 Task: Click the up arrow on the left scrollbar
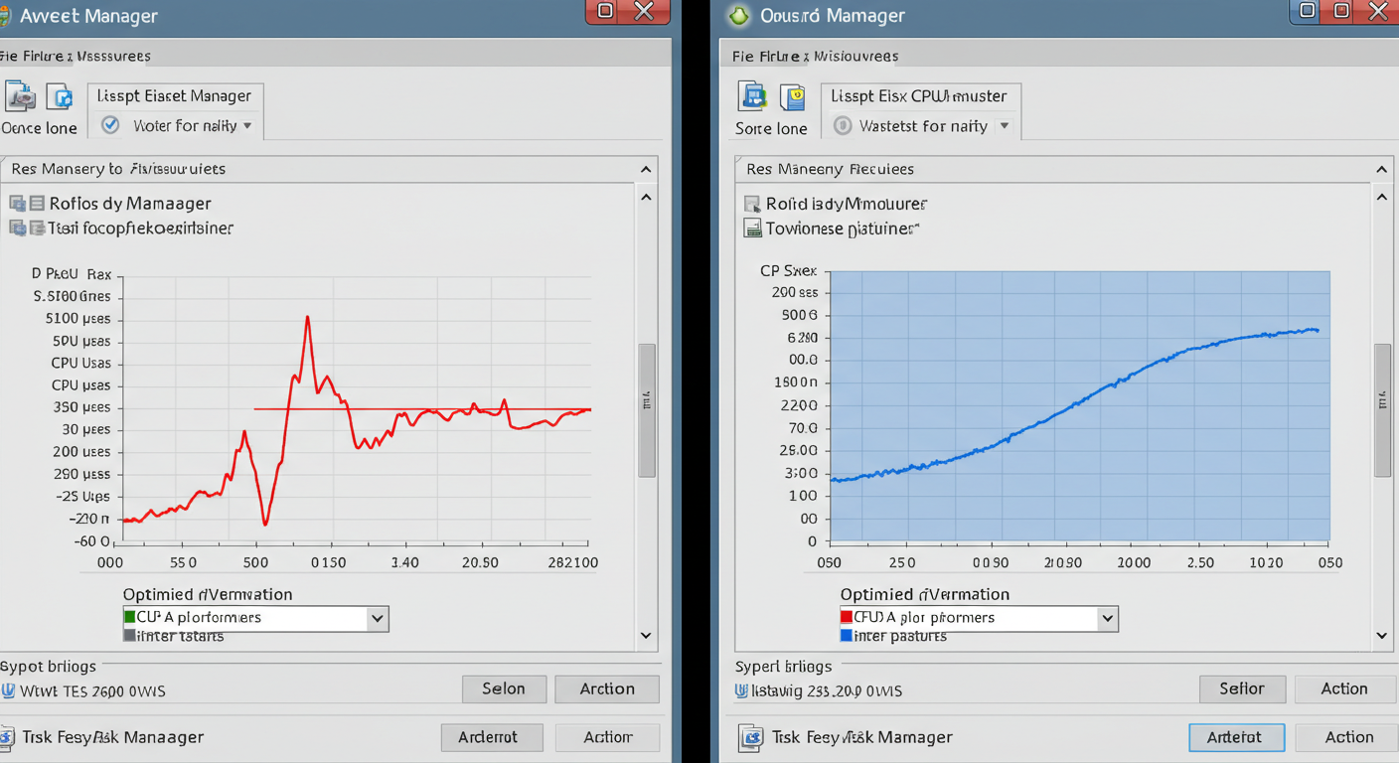coord(646,196)
